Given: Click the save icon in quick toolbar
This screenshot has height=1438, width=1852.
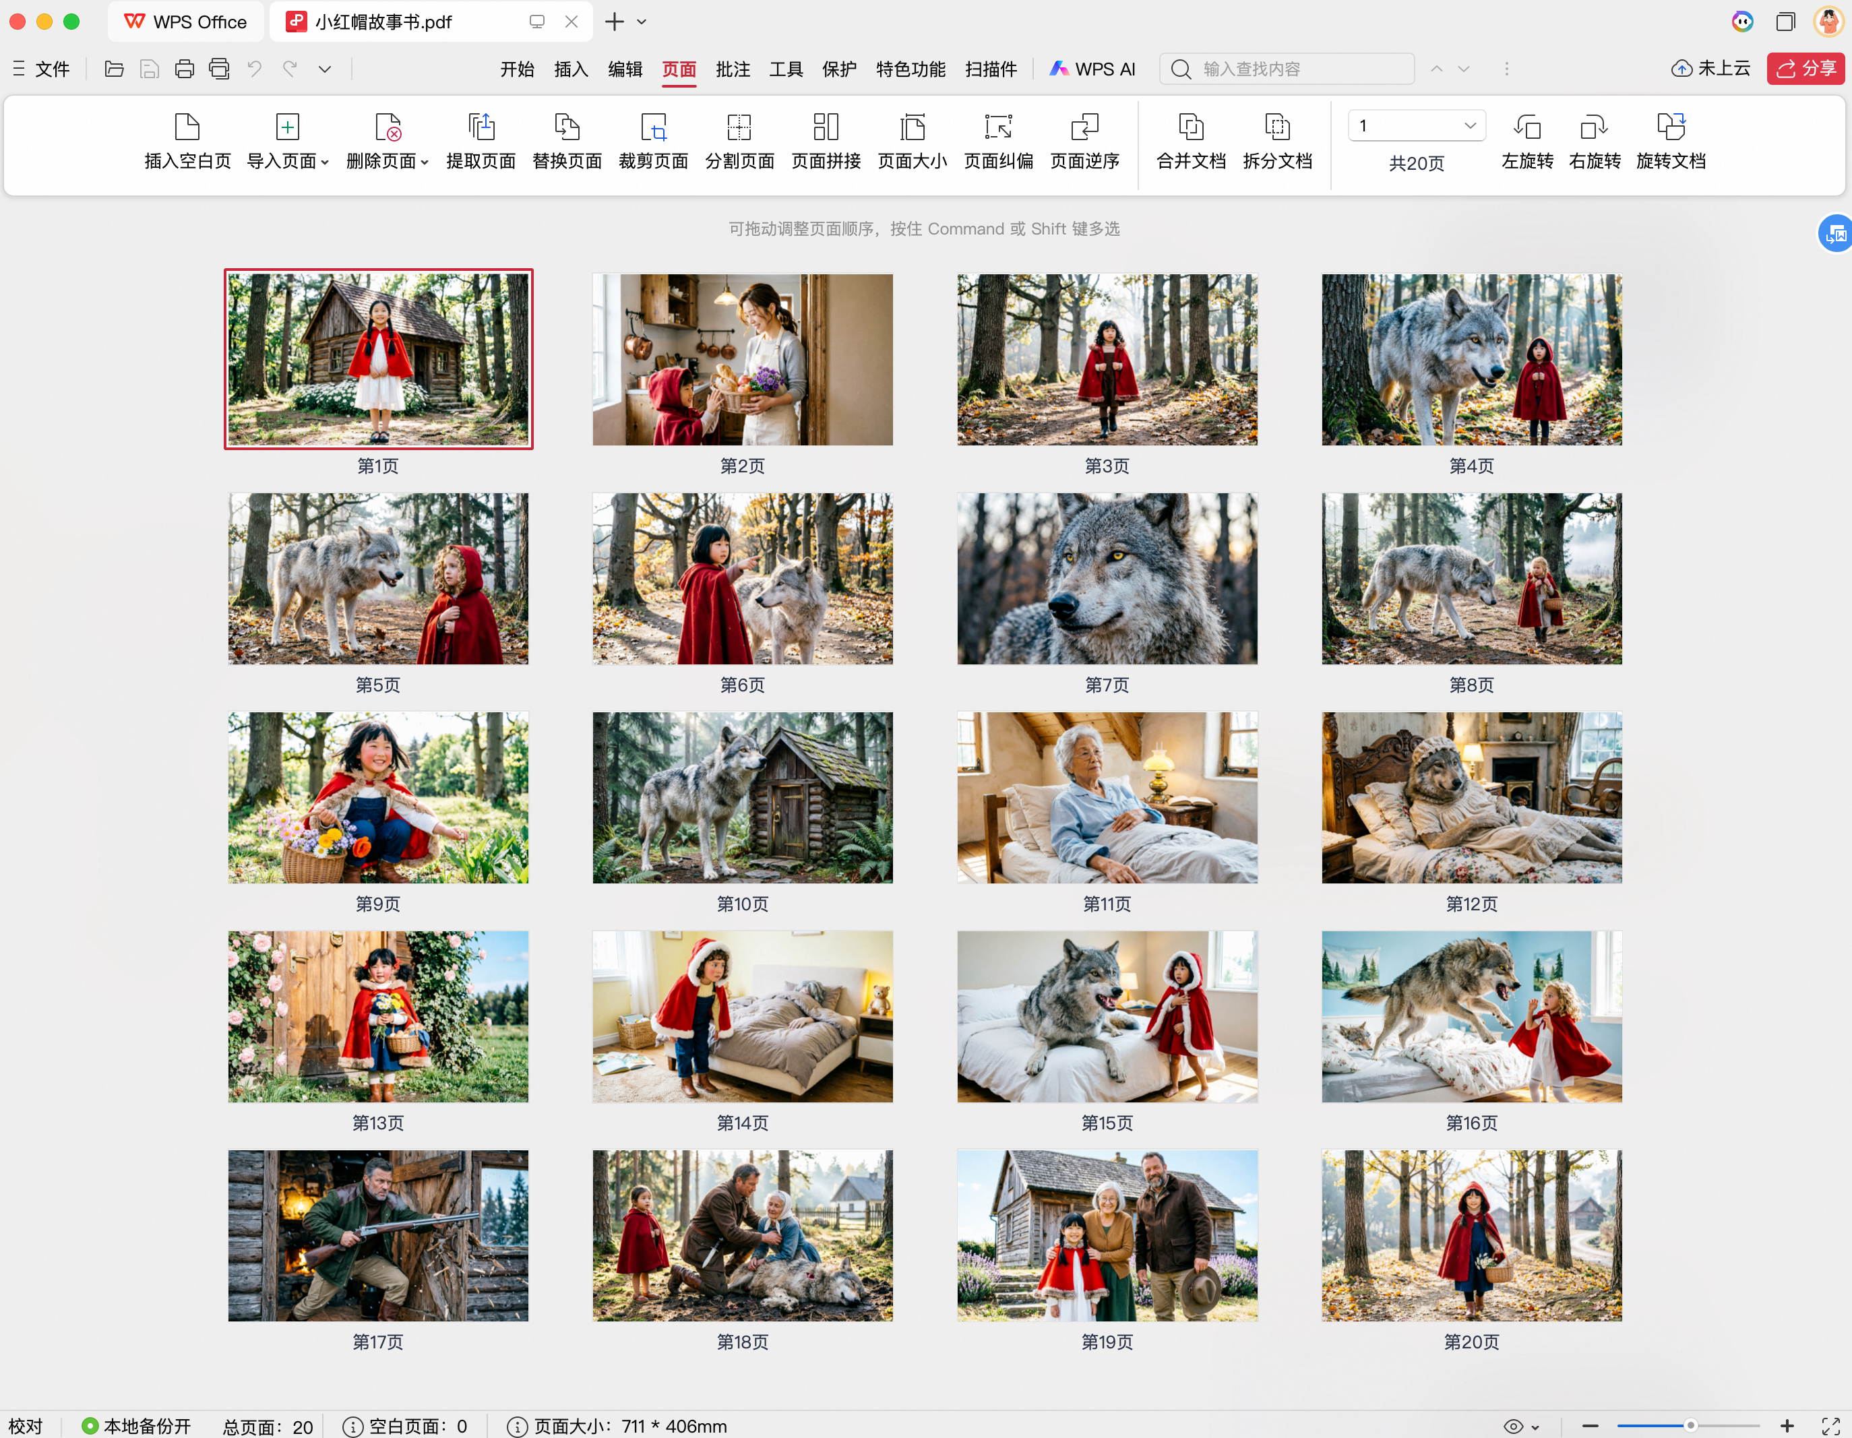Looking at the screenshot, I should tap(149, 69).
